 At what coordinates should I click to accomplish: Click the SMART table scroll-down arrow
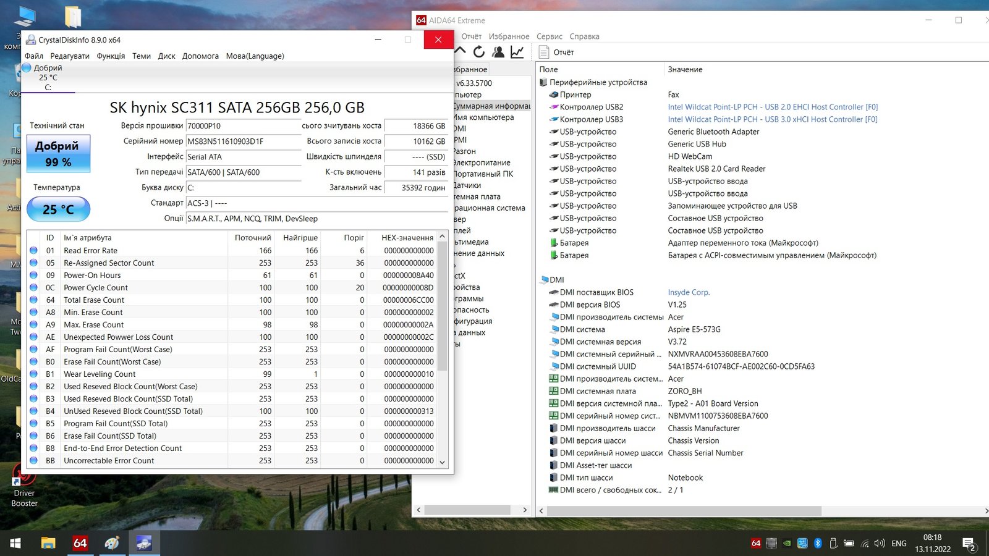[x=442, y=461]
